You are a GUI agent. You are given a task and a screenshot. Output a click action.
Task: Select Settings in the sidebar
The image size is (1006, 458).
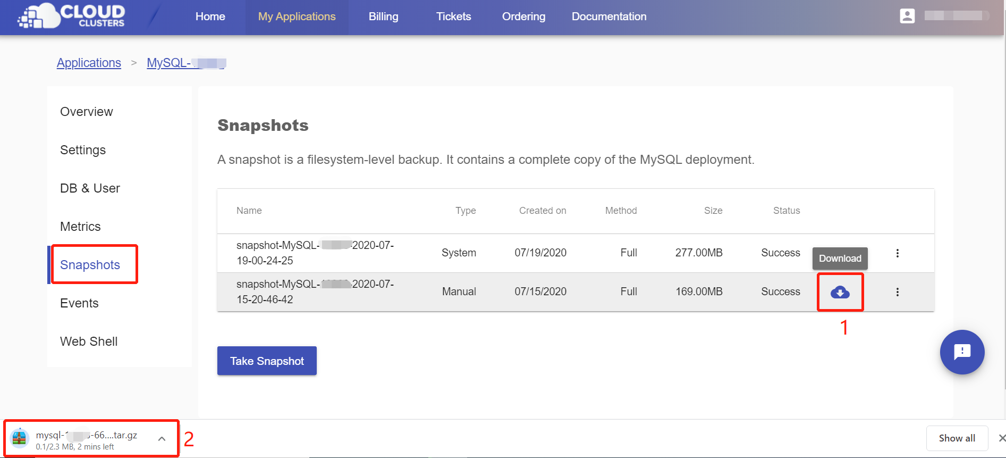coord(83,150)
